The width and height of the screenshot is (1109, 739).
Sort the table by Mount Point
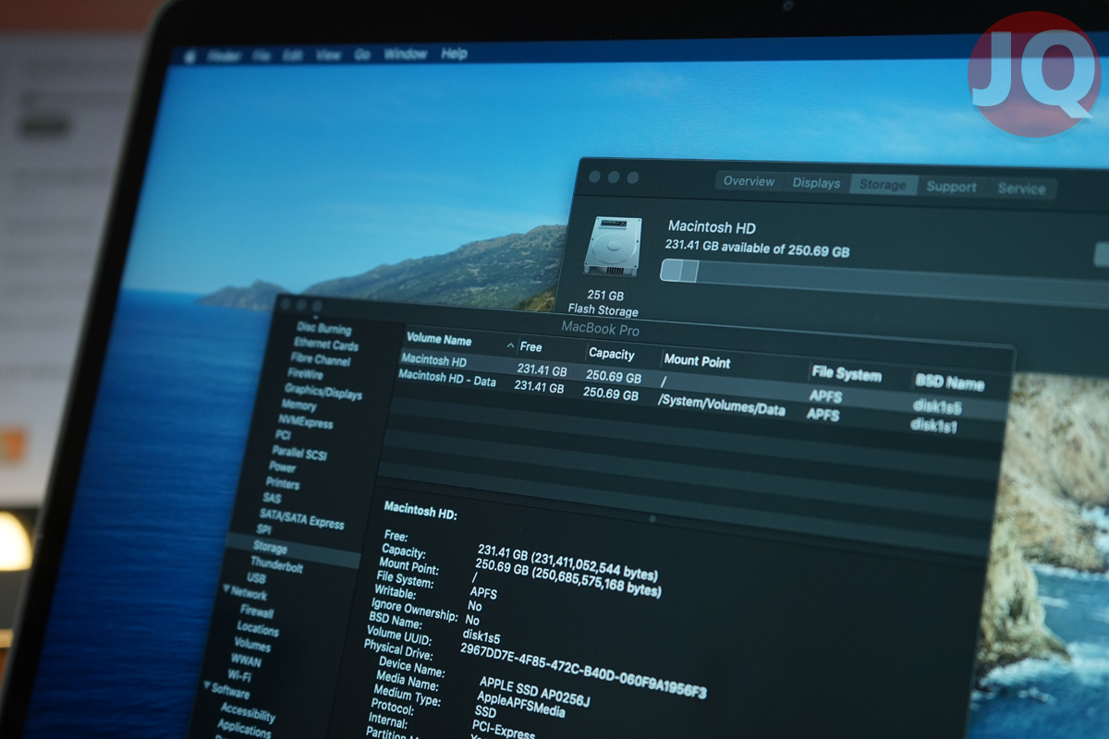click(697, 361)
